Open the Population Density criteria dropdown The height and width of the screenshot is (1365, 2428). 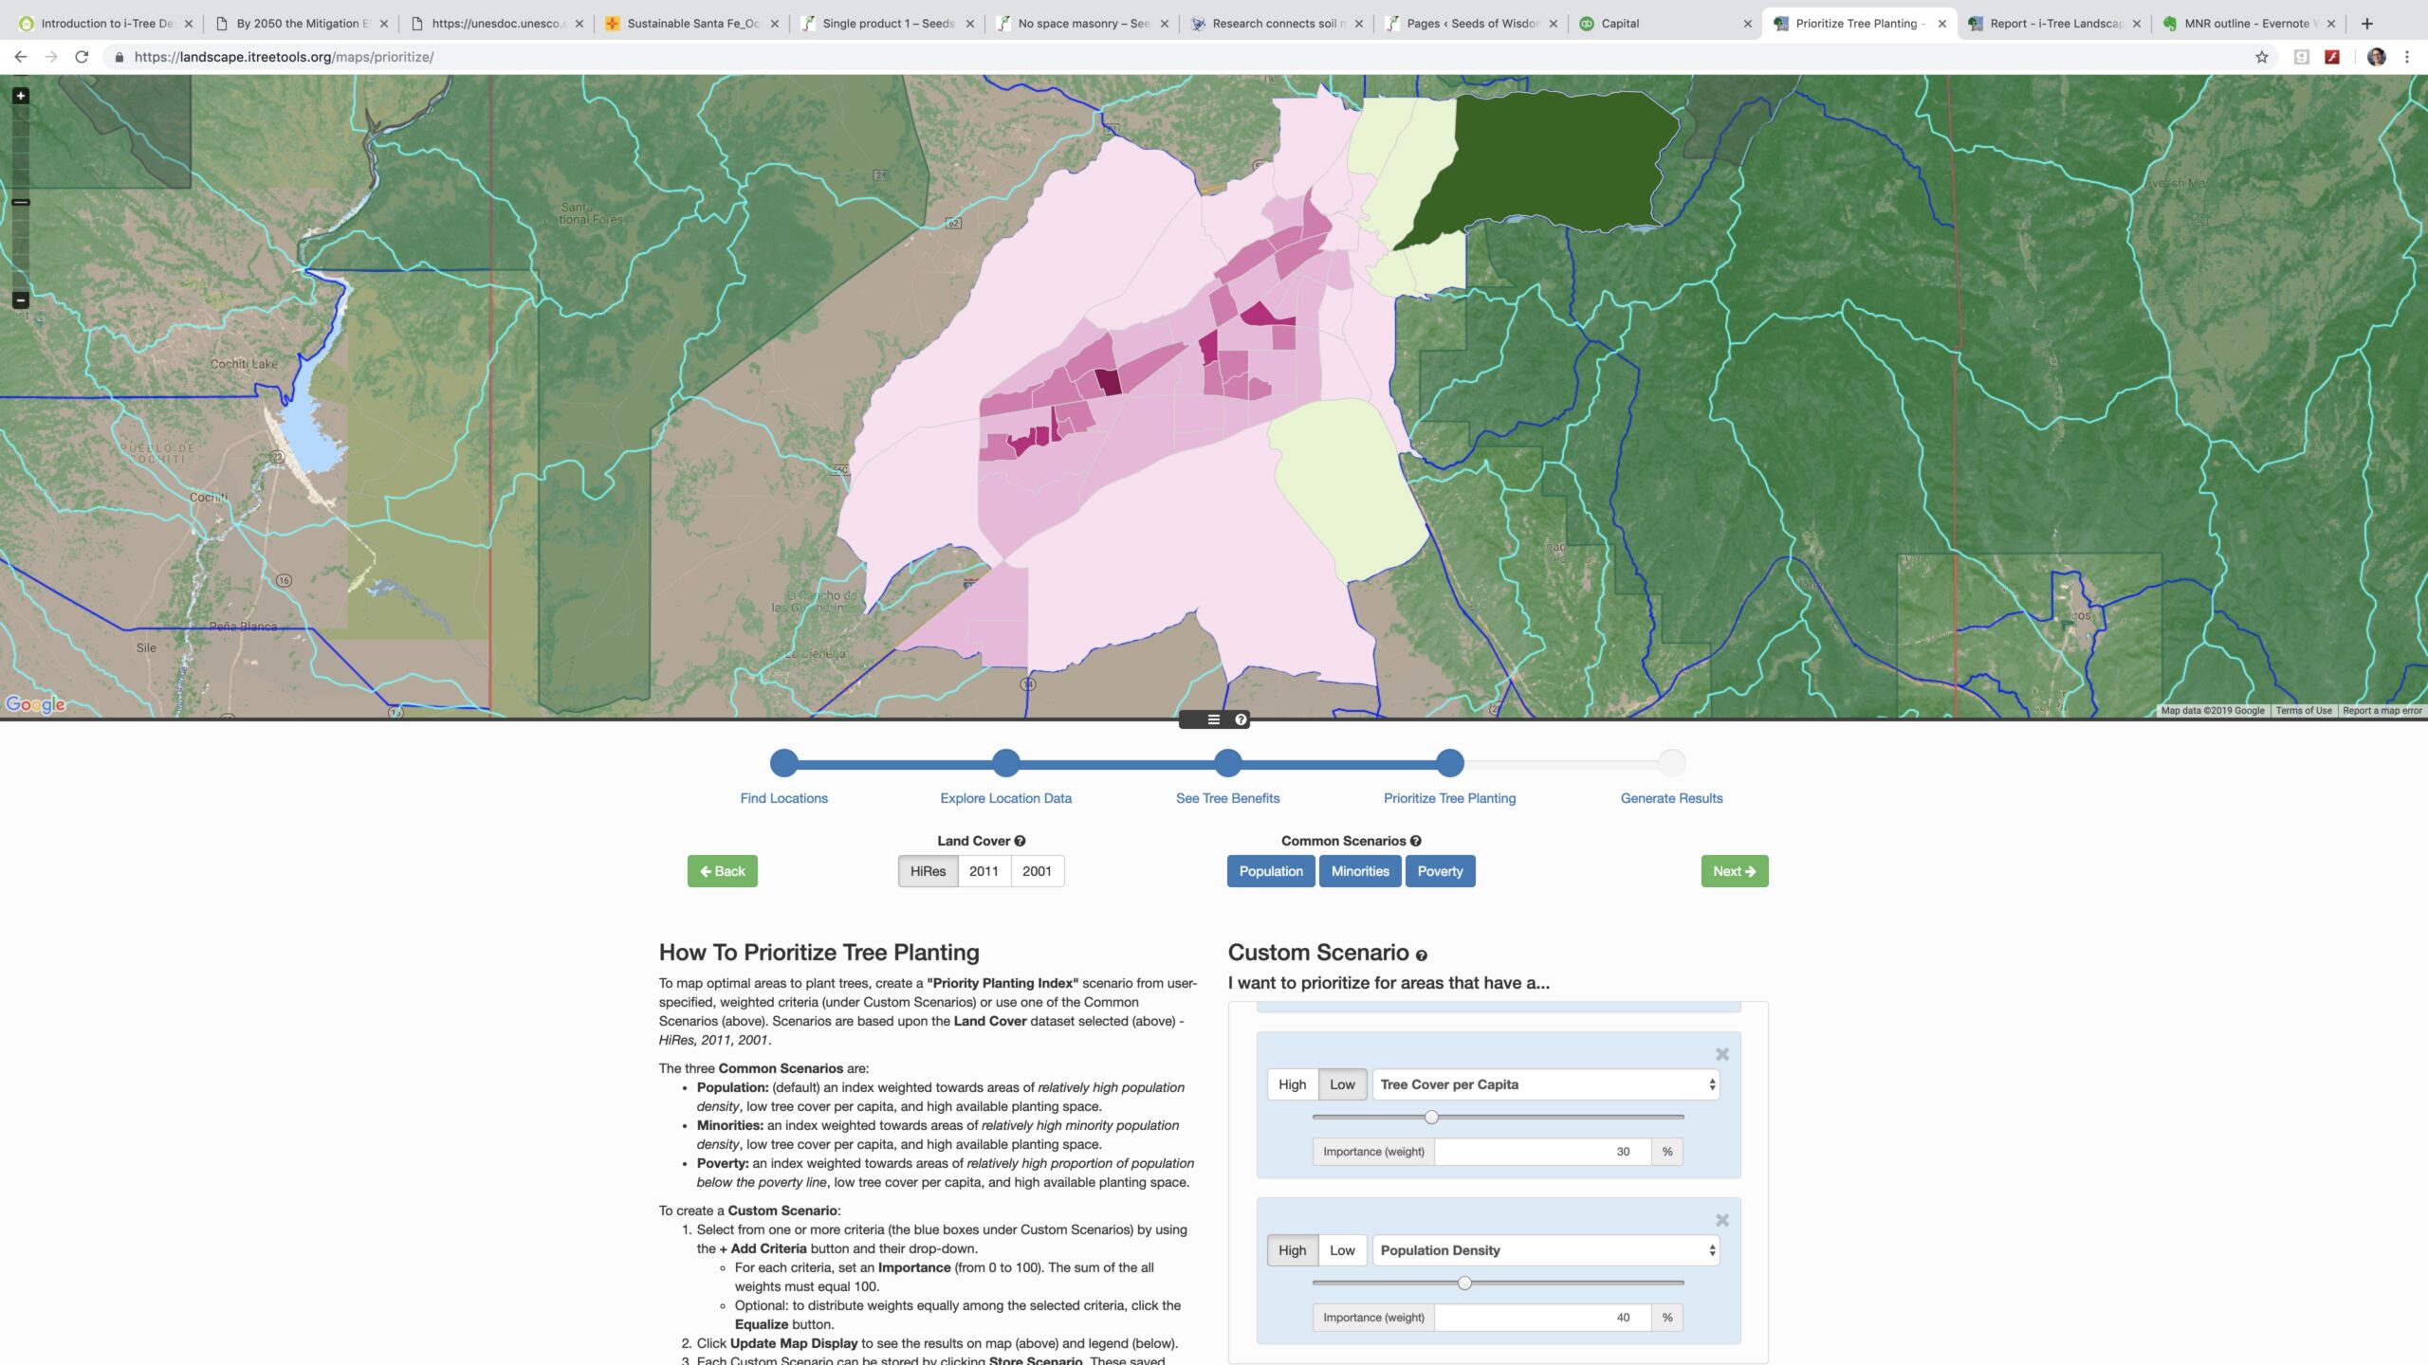pos(1546,1250)
